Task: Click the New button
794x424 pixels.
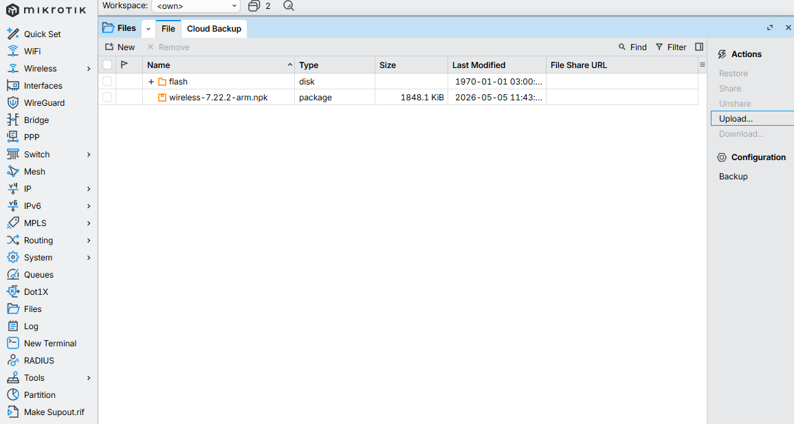Action: [x=120, y=47]
